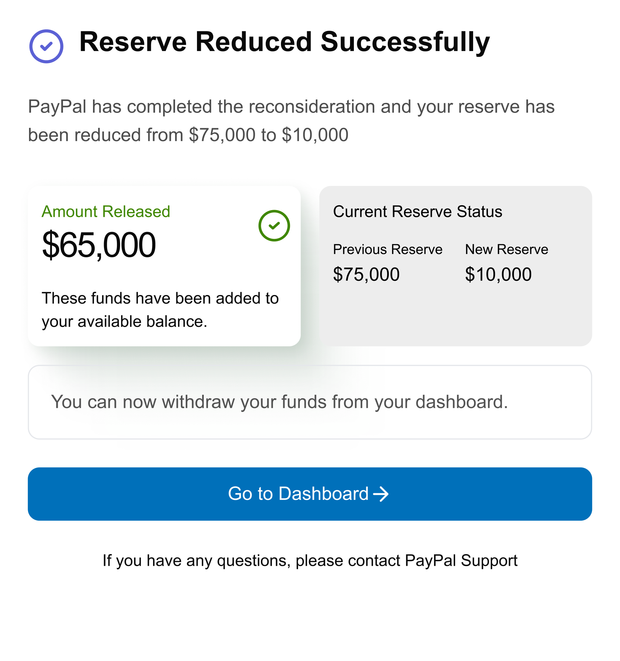Click the Reserve Reduced Successfully heading
The image size is (620, 661).
pyautogui.click(x=284, y=42)
